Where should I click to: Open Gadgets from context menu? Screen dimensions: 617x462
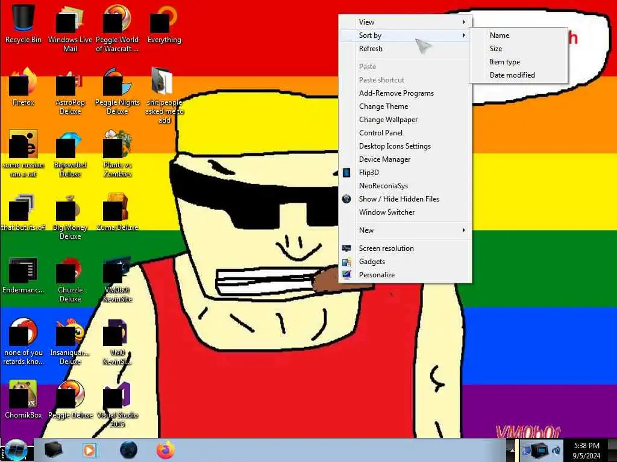point(406,262)
